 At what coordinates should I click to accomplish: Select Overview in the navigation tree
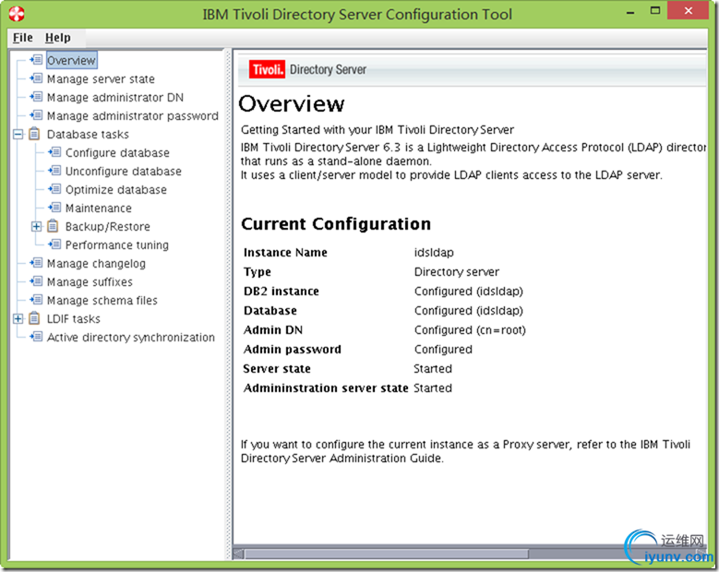[71, 61]
